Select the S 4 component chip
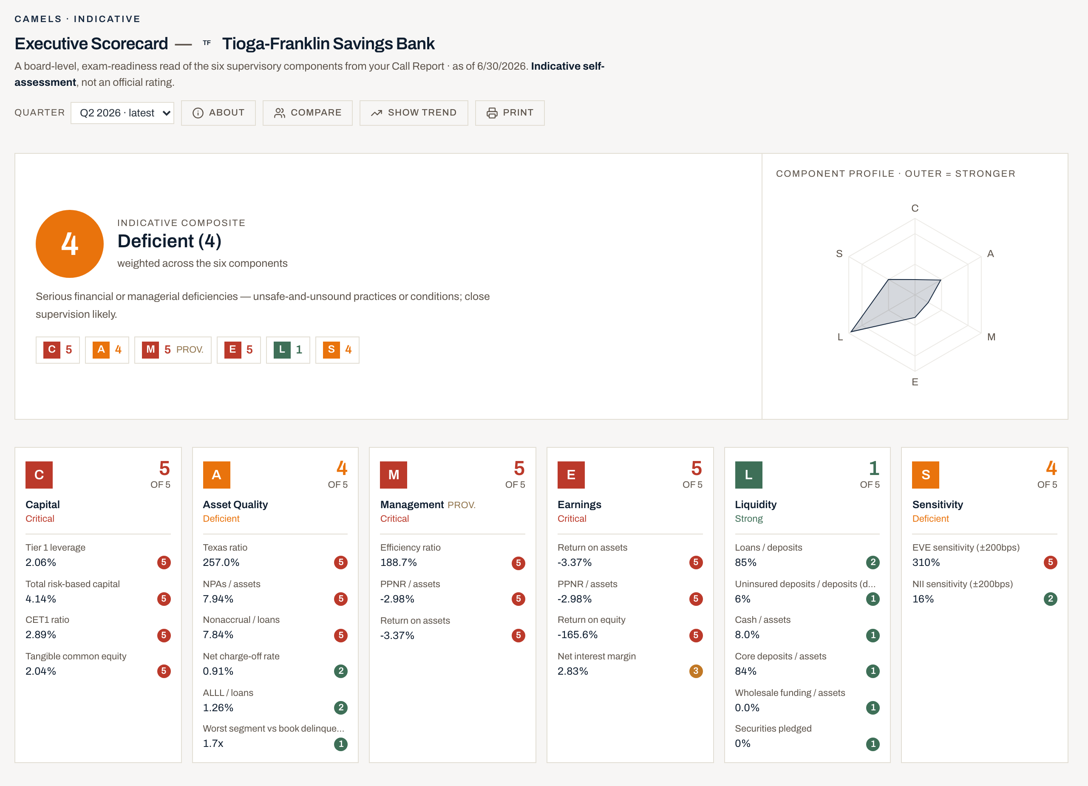This screenshot has width=1088, height=786. click(x=337, y=350)
